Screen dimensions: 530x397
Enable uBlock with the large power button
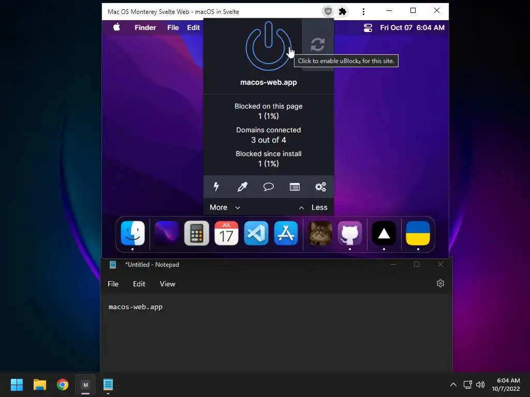[269, 46]
